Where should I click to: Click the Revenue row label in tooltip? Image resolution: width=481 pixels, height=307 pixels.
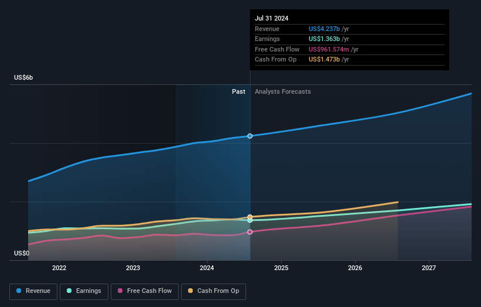point(267,29)
